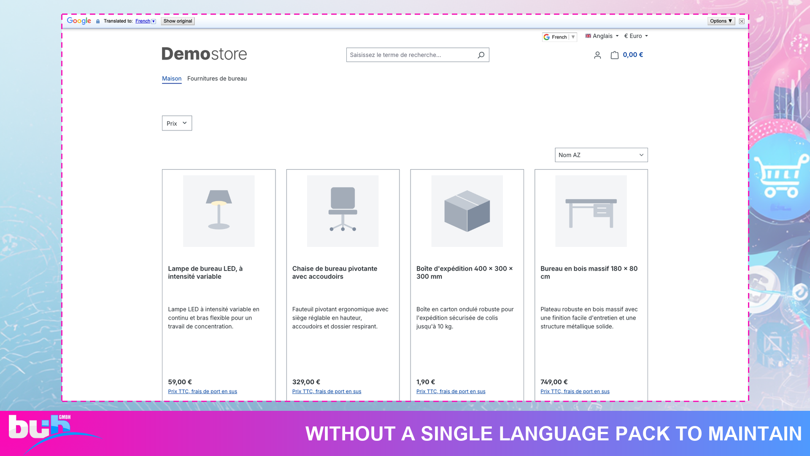Click the 329,00 € chair price
Image resolution: width=810 pixels, height=456 pixels.
tap(306, 382)
